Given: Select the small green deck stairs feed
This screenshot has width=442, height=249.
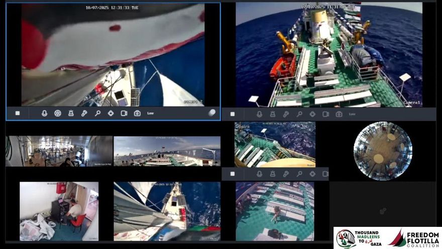Looking at the screenshot, I should coord(275,144).
